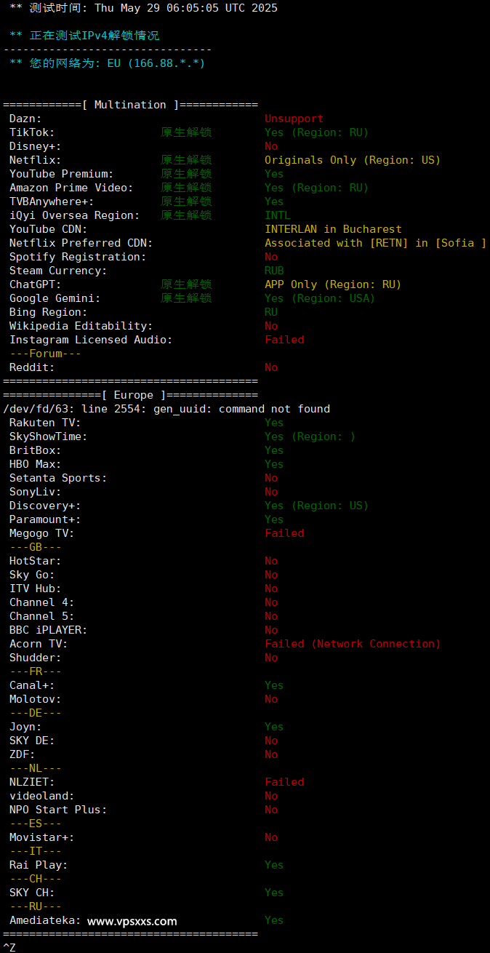490x953 pixels.
Task: Click the Discovery+ Region US result
Action: pyautogui.click(x=316, y=506)
